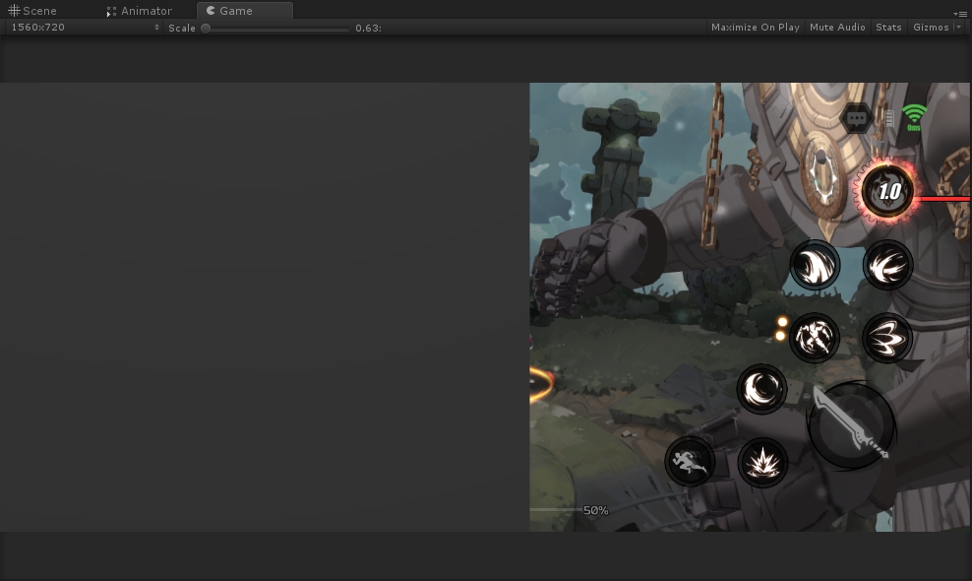Click the green Wi-Fi ping indicator
Viewport: 972px width, 581px height.
914,116
